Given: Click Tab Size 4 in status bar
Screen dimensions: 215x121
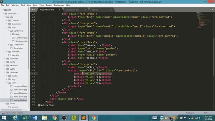Looking at the screenshot, I should coord(190,113).
